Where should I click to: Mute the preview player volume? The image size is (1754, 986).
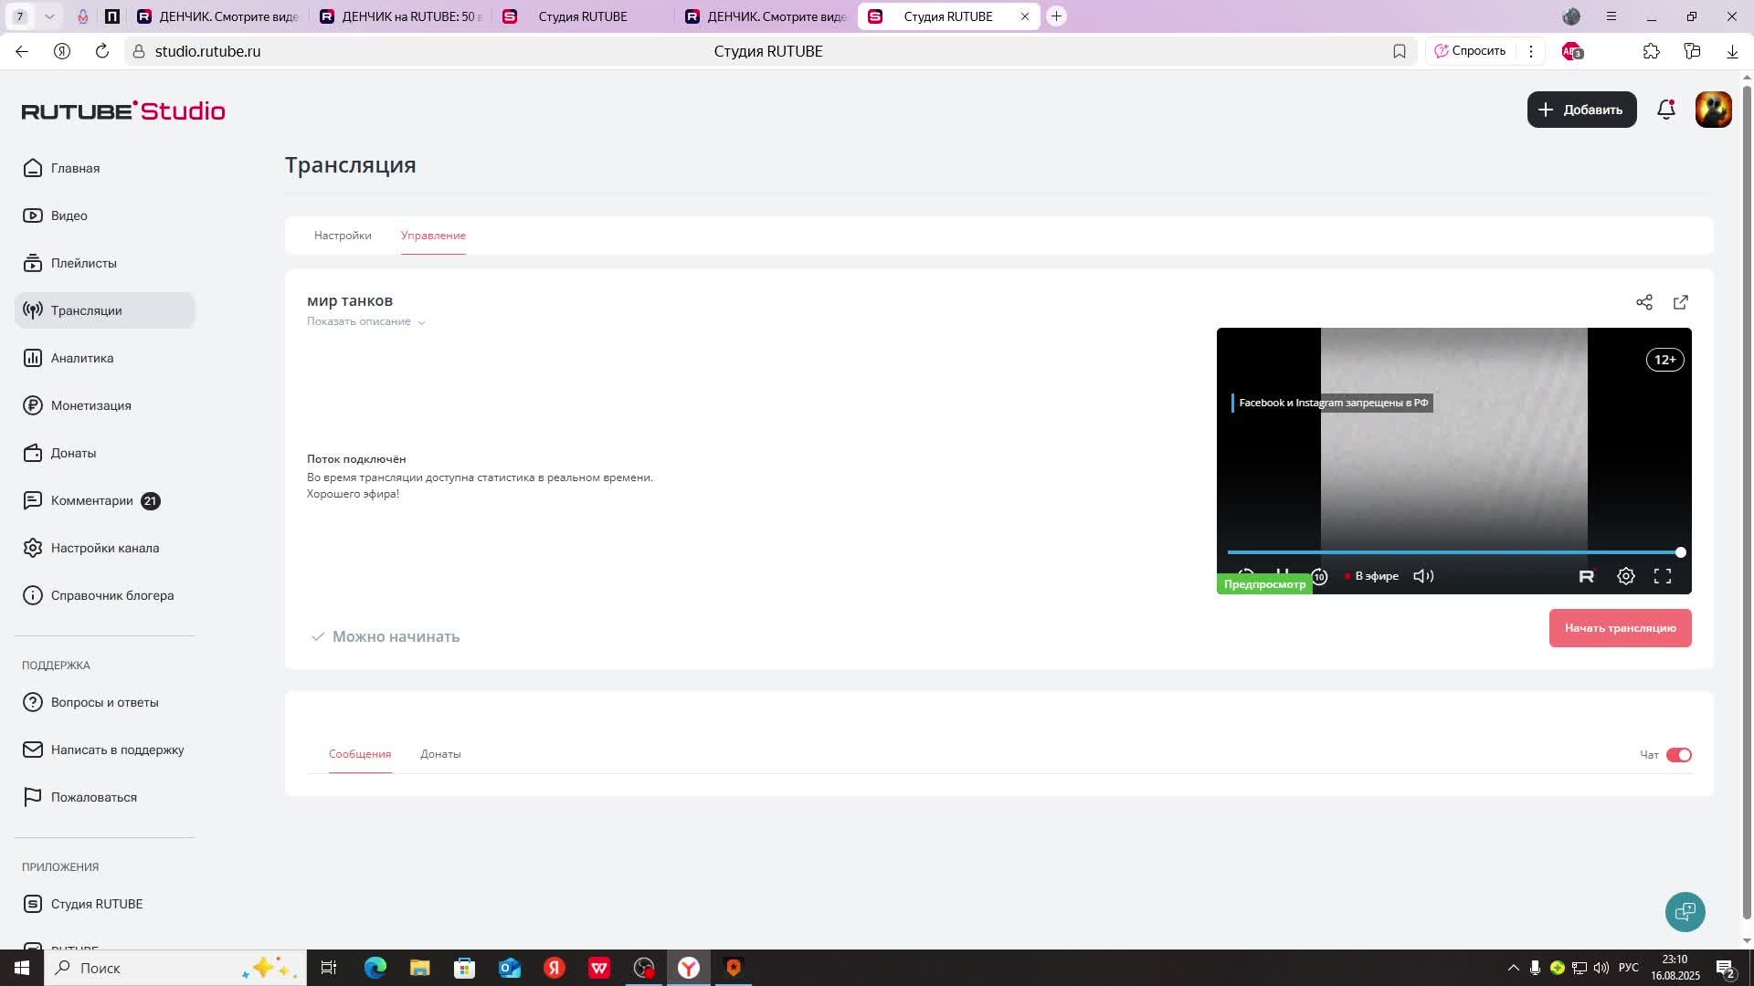(1423, 576)
